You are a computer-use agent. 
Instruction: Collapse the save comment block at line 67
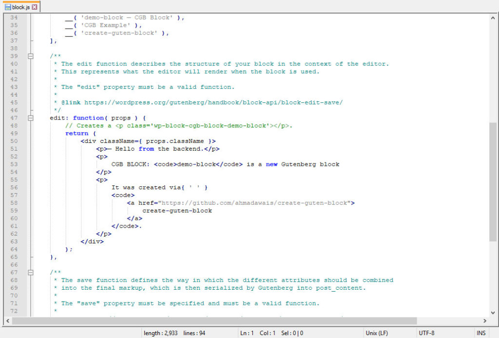tap(30, 272)
